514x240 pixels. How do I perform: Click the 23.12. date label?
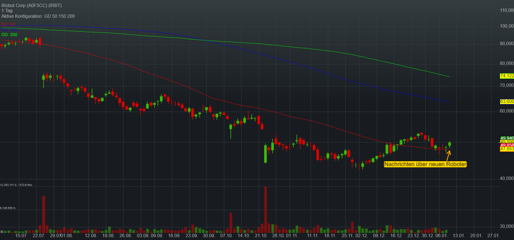[x=413, y=236]
